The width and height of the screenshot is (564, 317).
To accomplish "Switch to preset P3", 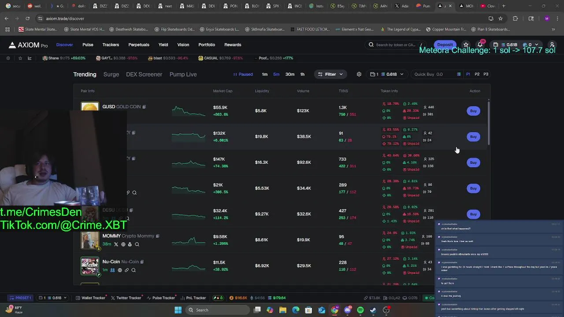I will click(x=486, y=74).
